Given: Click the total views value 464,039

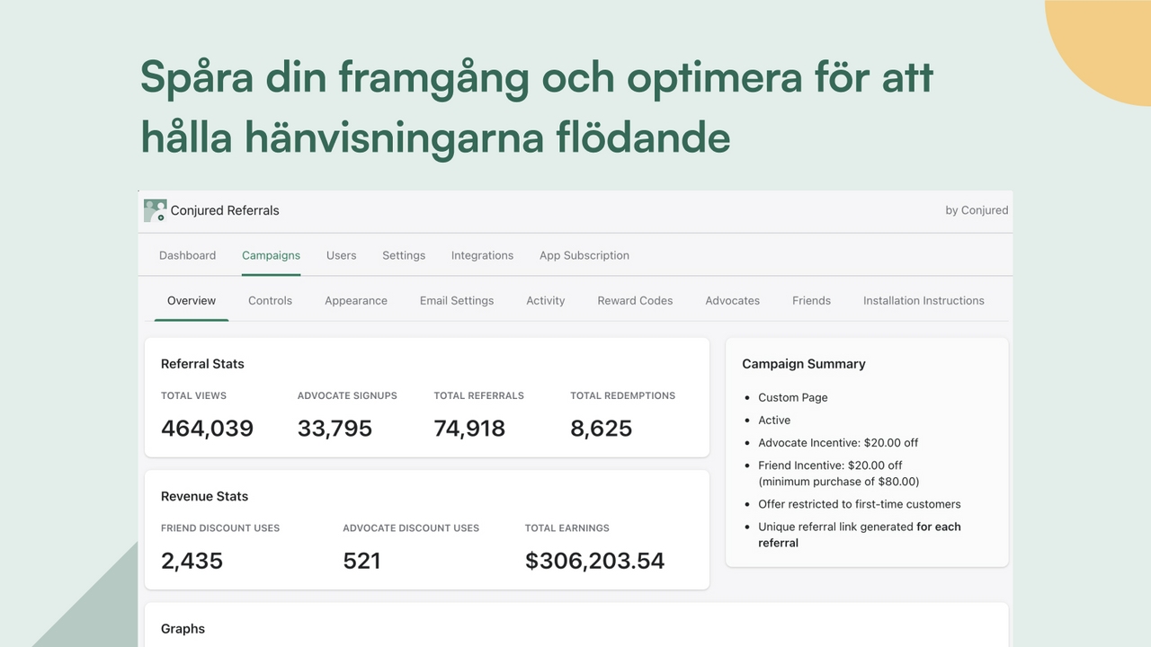Looking at the screenshot, I should [207, 429].
